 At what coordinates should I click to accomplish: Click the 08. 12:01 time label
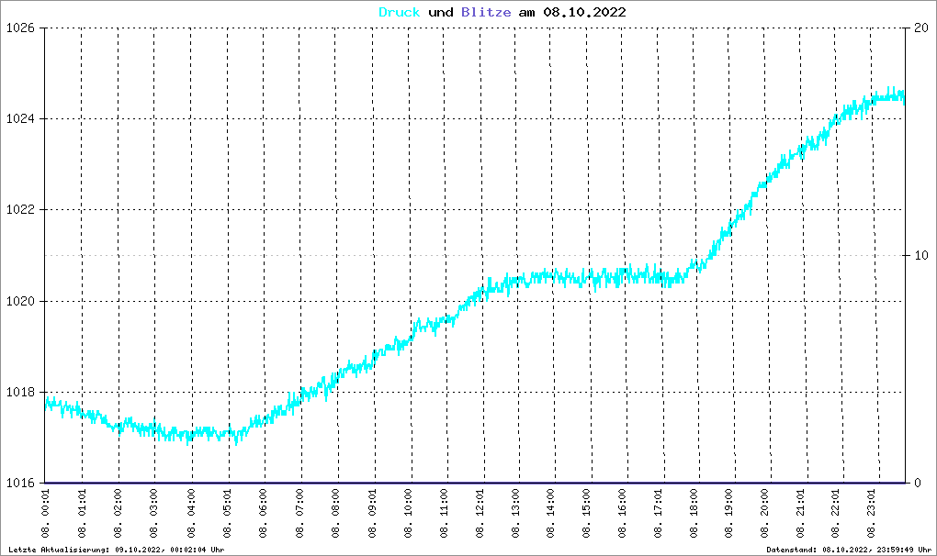click(480, 513)
